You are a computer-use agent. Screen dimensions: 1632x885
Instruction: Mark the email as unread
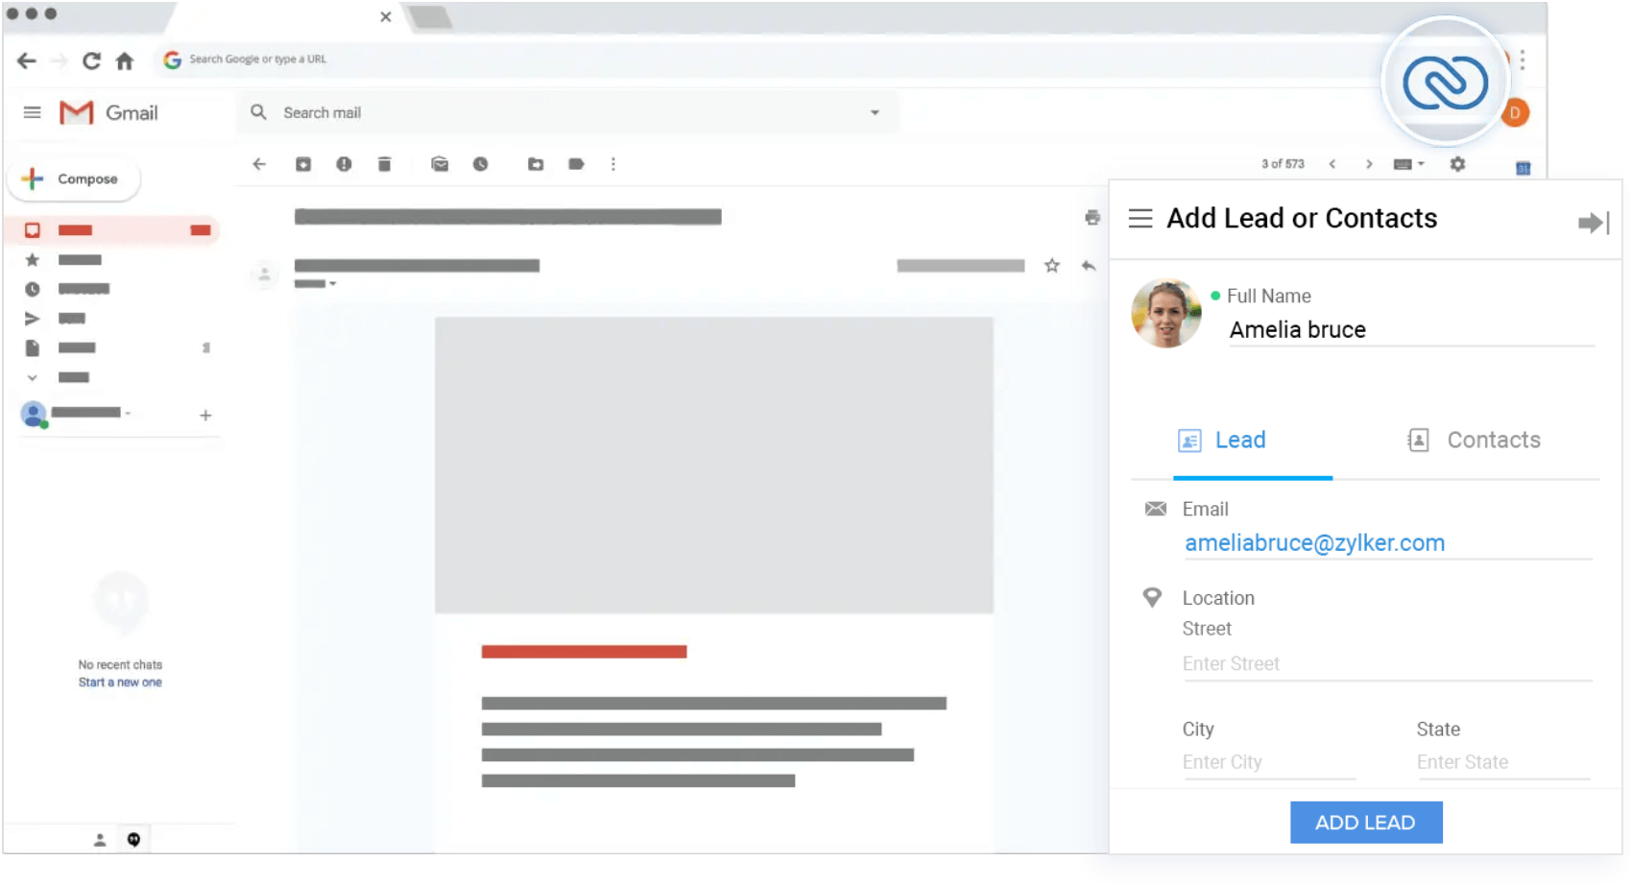[440, 164]
